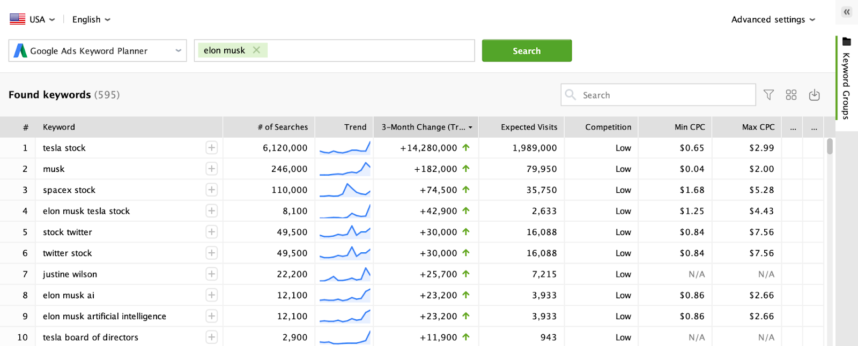Select 'tesla board of directors' keyword
Screen dimensions: 858x346
click(91, 337)
